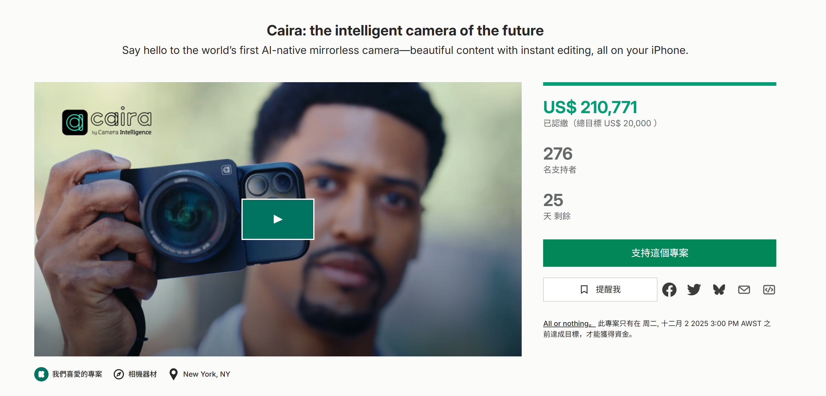This screenshot has height=396, width=826.
Task: Click the Bluesky butterfly share icon
Action: (x=719, y=289)
